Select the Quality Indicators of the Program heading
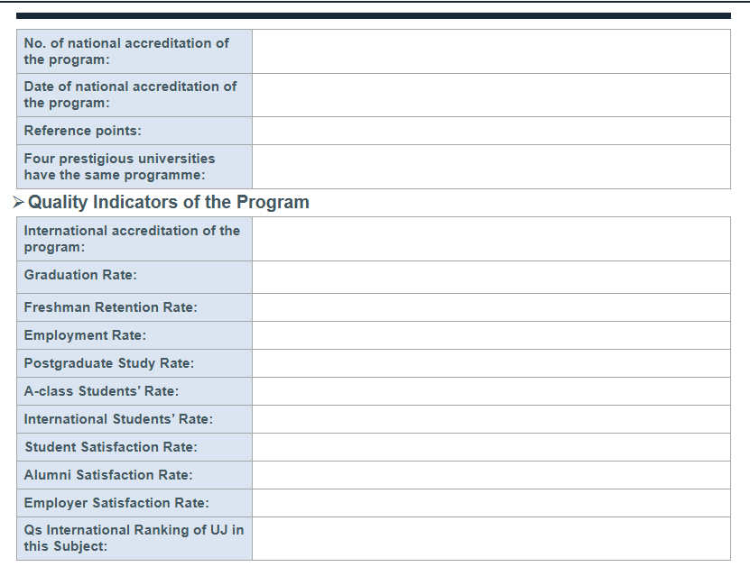Viewport: 750px width, 576px height. (168, 203)
